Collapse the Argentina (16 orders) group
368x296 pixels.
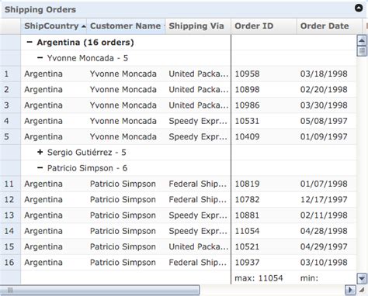pyautogui.click(x=30, y=42)
